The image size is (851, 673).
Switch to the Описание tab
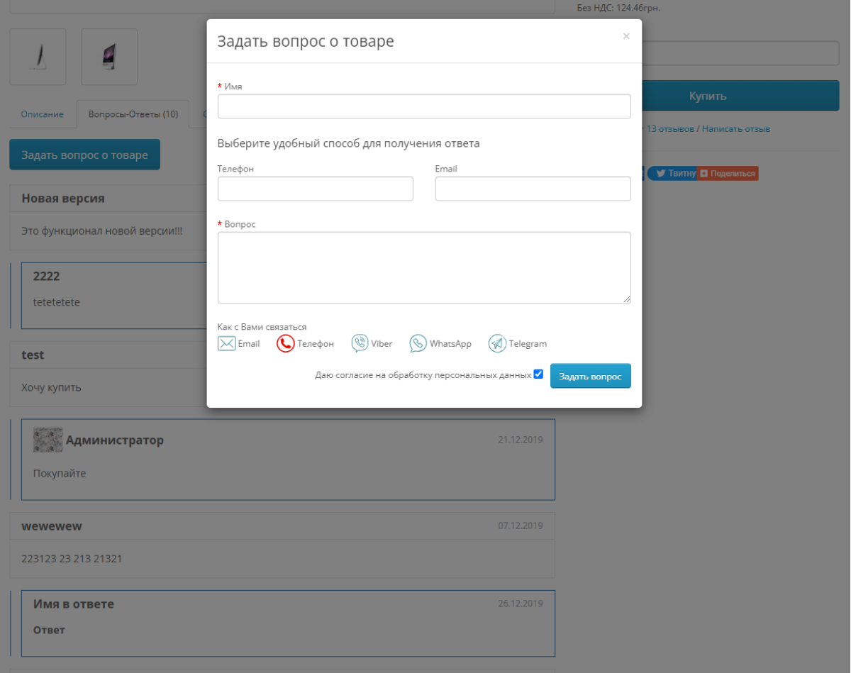(42, 114)
